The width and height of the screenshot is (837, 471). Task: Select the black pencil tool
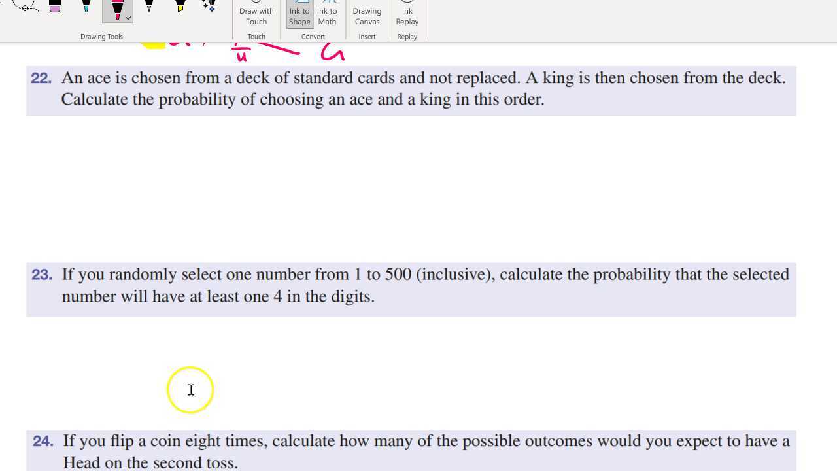click(149, 7)
